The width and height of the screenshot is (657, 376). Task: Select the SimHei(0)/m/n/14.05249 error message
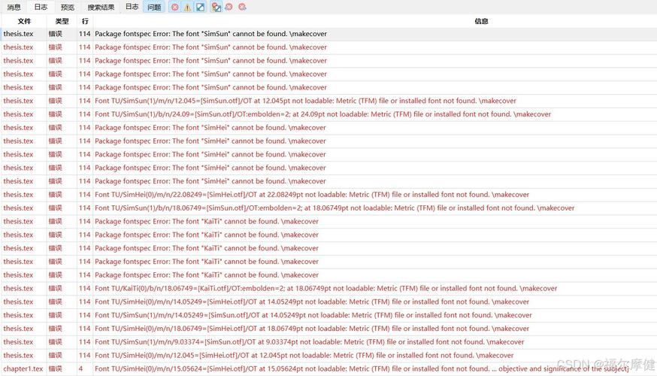tap(312, 302)
